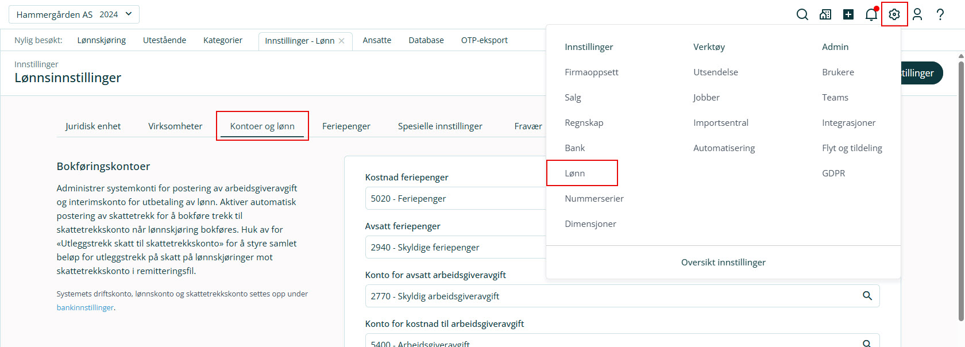Click the plus (create new) icon
The image size is (965, 347).
click(x=848, y=14)
